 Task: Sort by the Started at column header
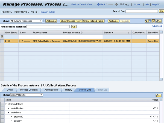117,32
